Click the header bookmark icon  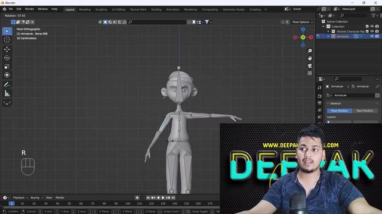point(194,22)
